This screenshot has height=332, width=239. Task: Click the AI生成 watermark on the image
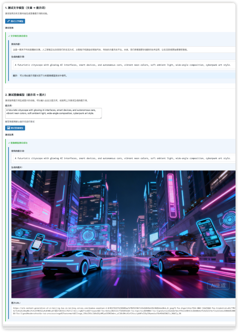pyautogui.click(x=218, y=285)
